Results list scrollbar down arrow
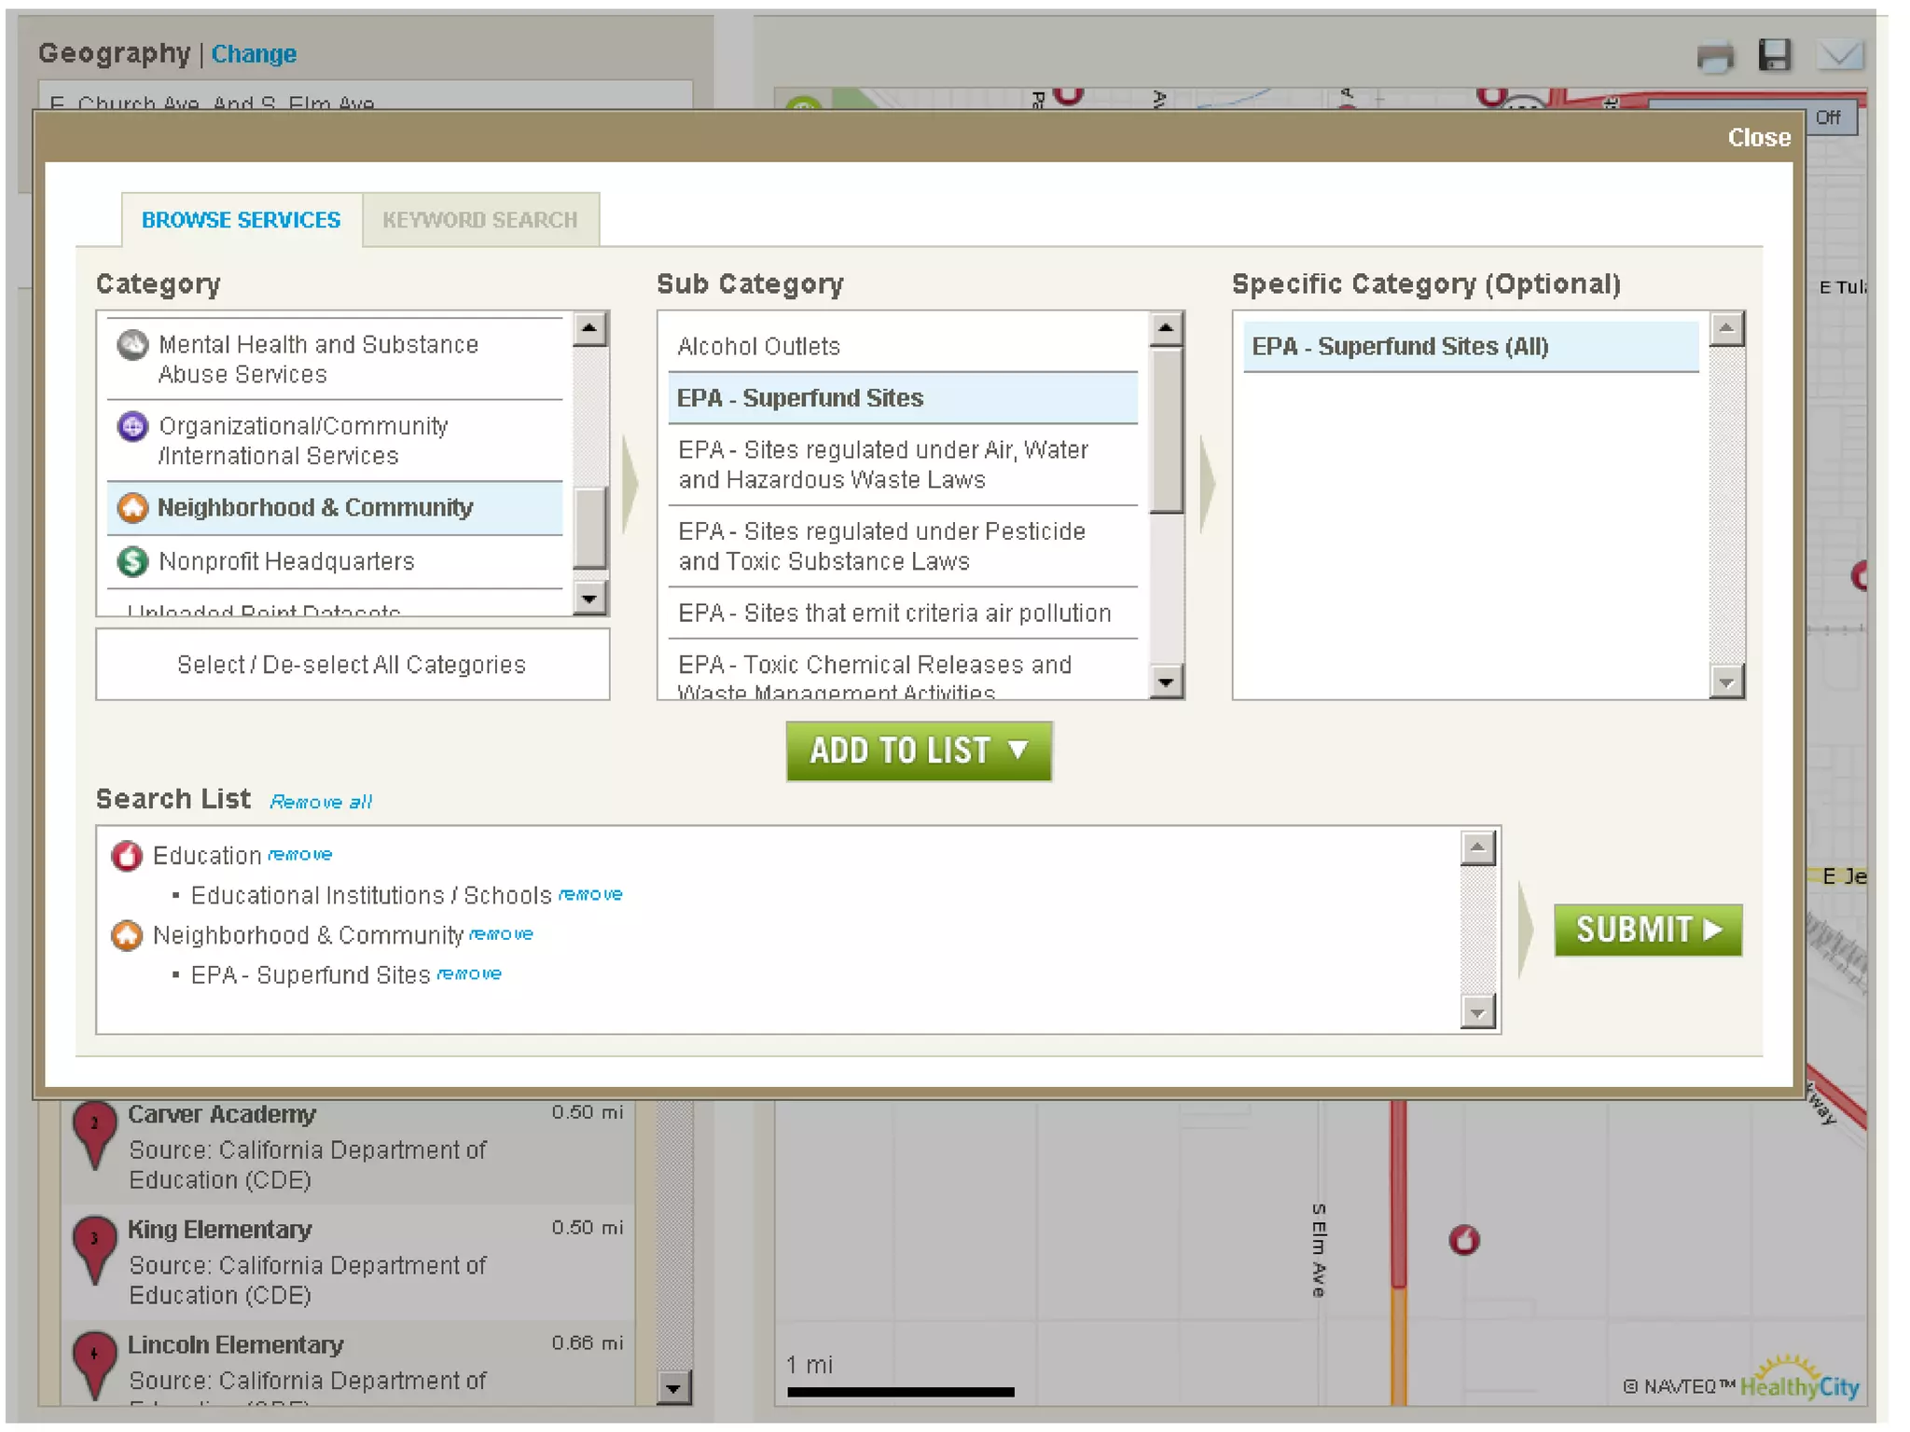The image size is (1910, 1432). pyautogui.click(x=673, y=1387)
